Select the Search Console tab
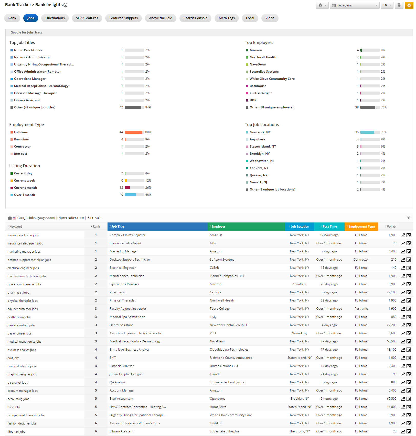The width and height of the screenshot is (416, 436). [x=195, y=18]
